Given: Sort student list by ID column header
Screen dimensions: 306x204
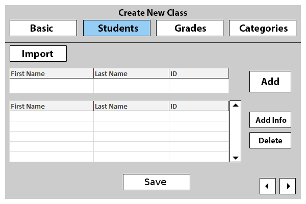Looking at the screenshot, I should (x=198, y=106).
